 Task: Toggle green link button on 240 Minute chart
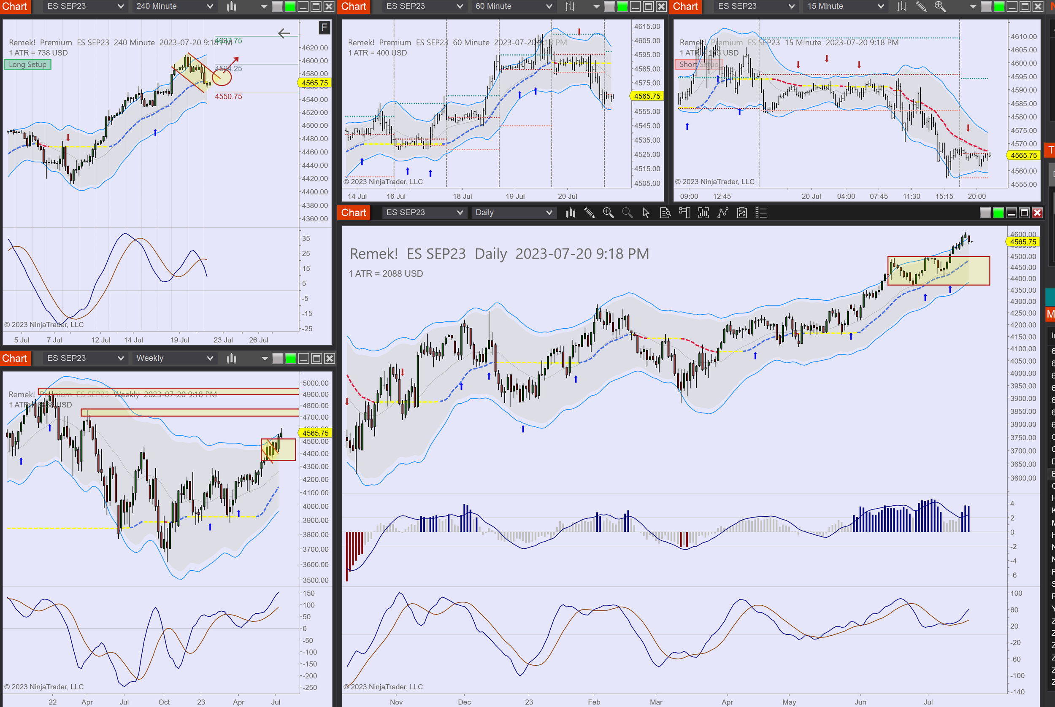pos(290,6)
